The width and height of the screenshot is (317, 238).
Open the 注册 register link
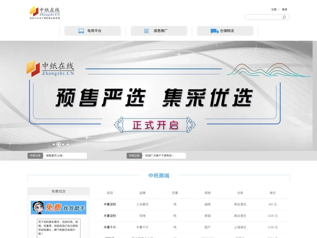click(274, 10)
